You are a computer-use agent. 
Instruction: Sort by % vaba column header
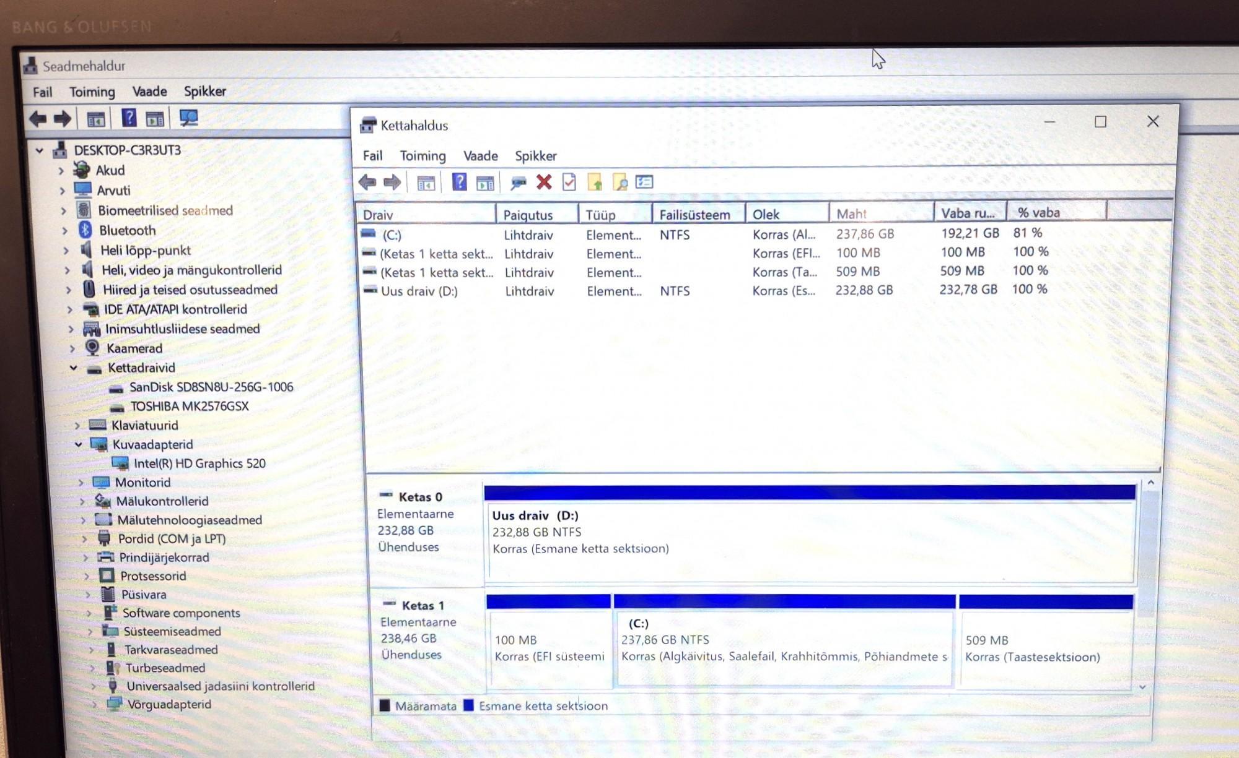click(1057, 212)
